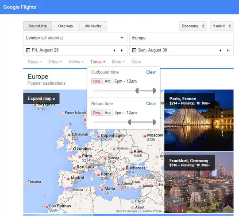Toggle outbound time to Arr.

(x=108, y=81)
